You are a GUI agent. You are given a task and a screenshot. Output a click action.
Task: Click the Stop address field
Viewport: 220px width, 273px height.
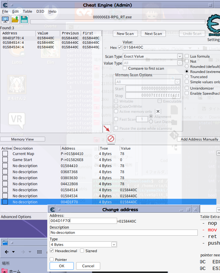[x=153, y=95]
